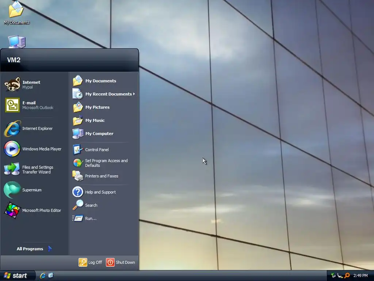This screenshot has height=281, width=374.
Task: Click the Windows Media Player label text
Action: (42, 149)
